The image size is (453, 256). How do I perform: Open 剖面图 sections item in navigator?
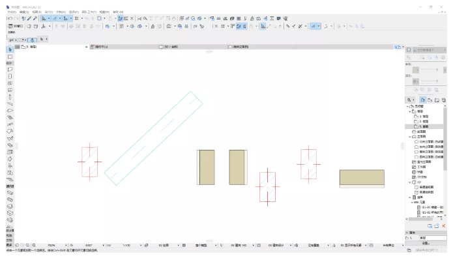coord(422,132)
